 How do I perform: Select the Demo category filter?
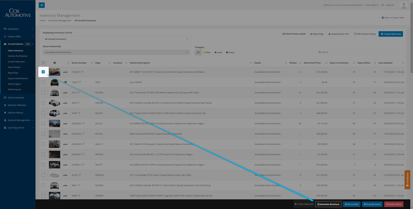click(230, 52)
